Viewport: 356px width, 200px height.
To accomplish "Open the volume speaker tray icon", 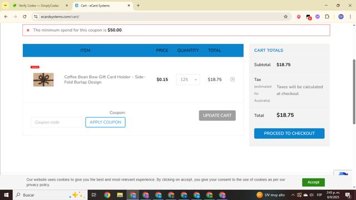I will [311, 195].
